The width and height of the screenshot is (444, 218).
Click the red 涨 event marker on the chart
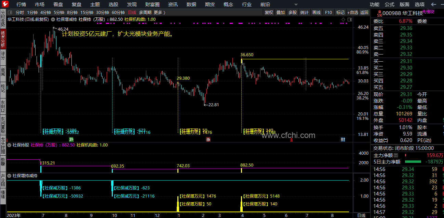[x=208, y=139]
